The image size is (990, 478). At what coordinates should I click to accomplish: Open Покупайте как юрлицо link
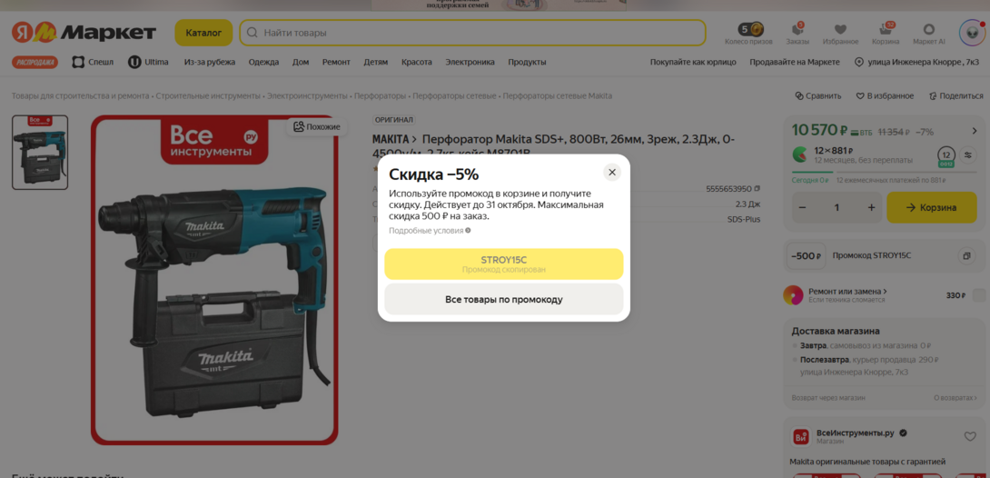(x=693, y=62)
